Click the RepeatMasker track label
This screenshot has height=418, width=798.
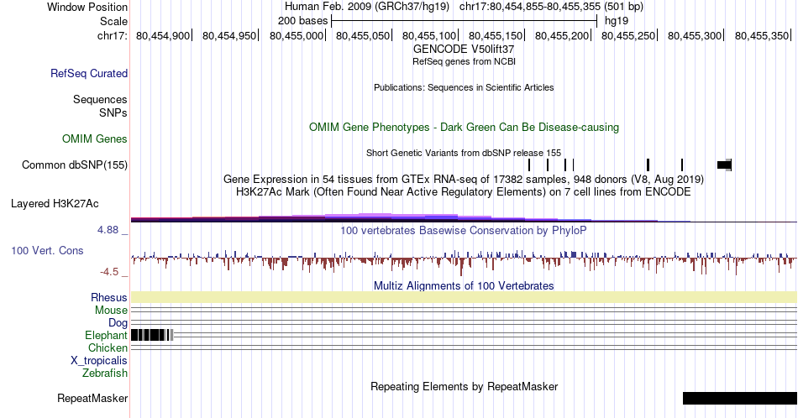(92, 398)
